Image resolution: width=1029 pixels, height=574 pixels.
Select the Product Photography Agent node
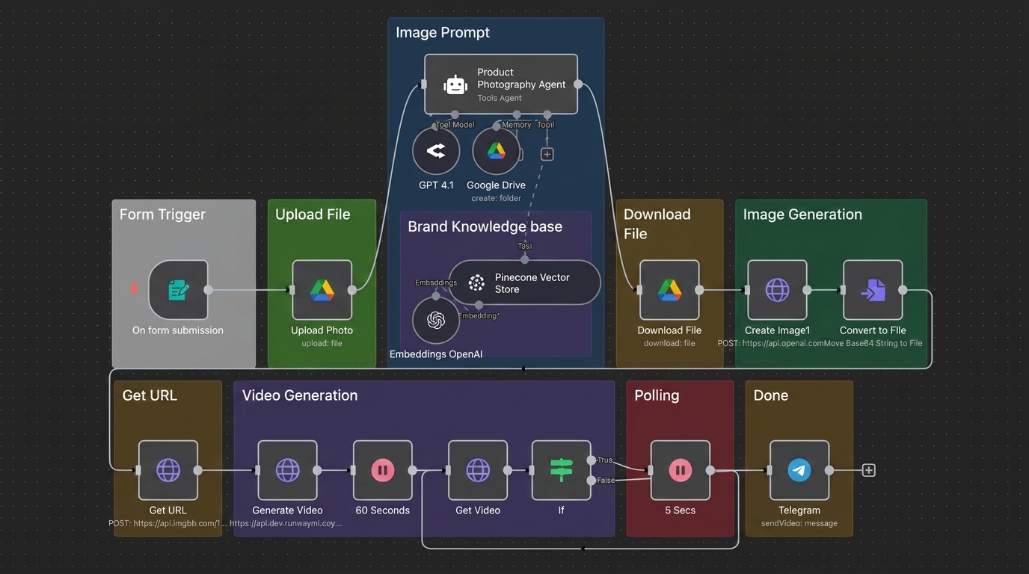click(501, 84)
